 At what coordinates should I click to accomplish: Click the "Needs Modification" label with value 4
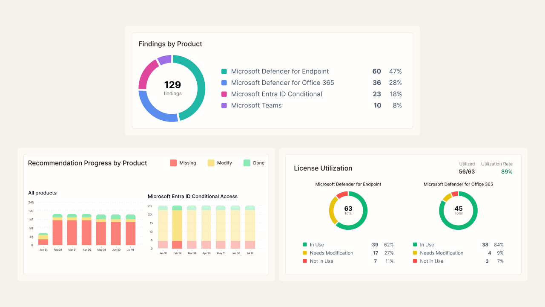442,253
